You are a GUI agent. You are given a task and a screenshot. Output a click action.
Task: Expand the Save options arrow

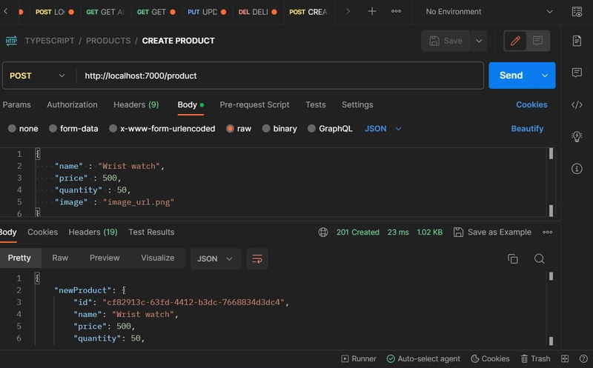479,41
